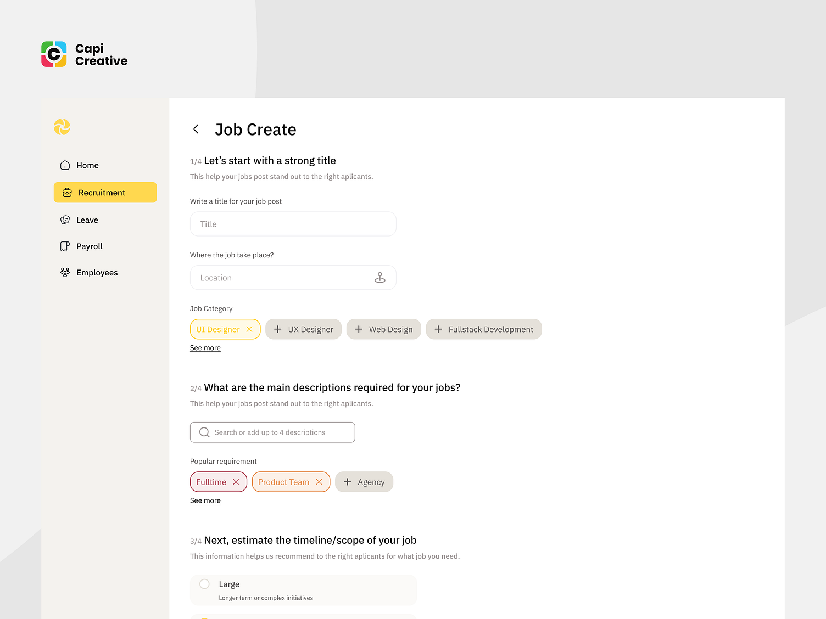Add the Fullstack Development category chip
The width and height of the screenshot is (826, 619).
coord(483,329)
